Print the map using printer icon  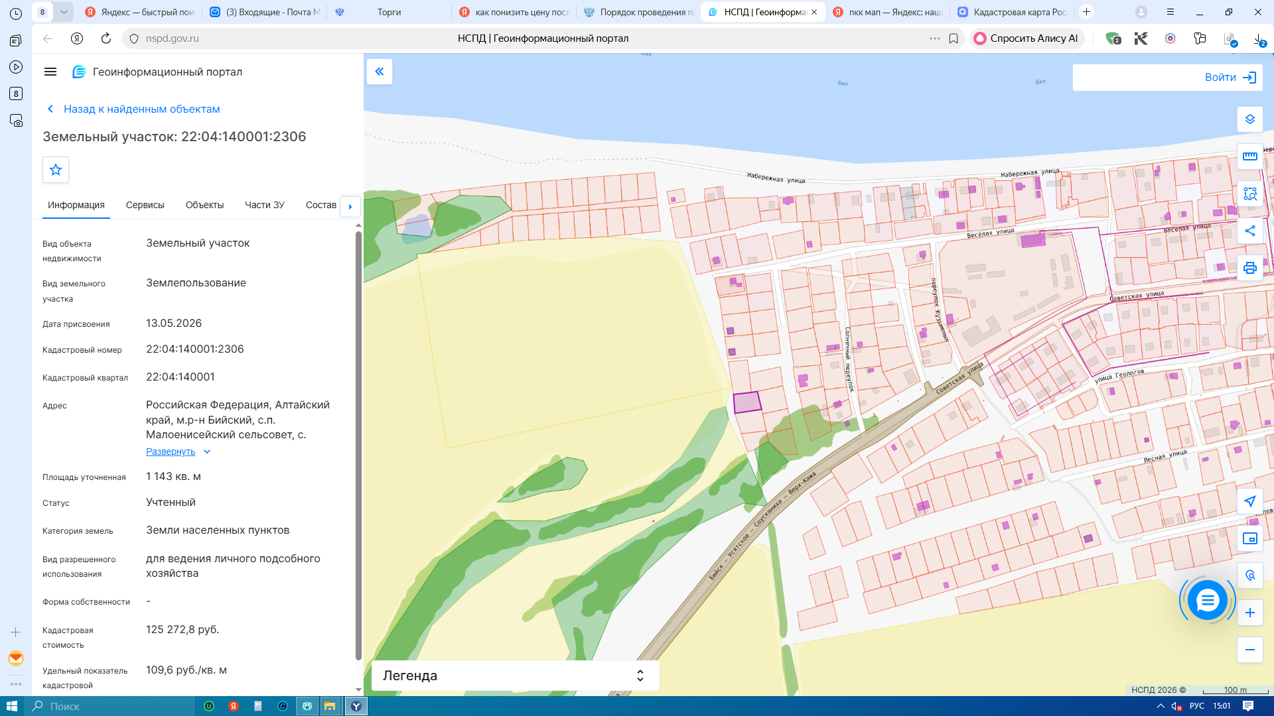click(x=1250, y=268)
